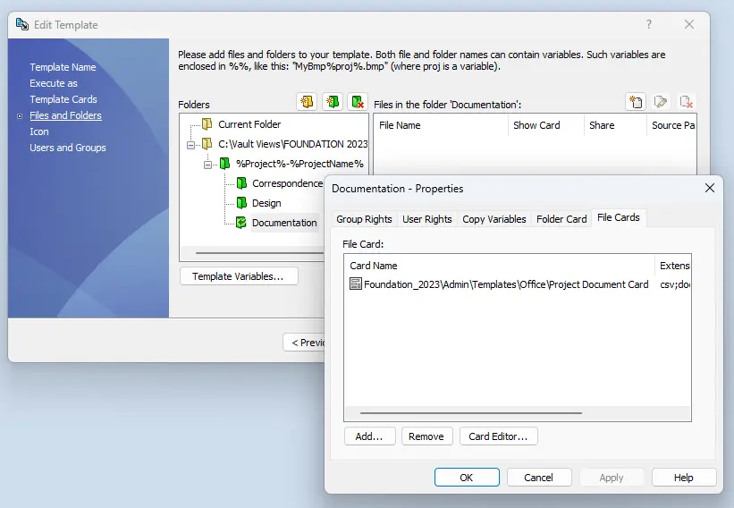Screen dimensions: 734x508
Task: Go to Template Cards in sidebar
Action: pos(63,99)
